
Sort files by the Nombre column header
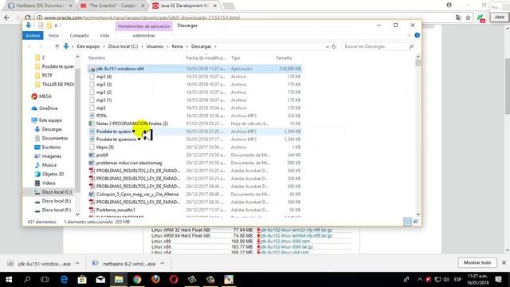point(97,58)
